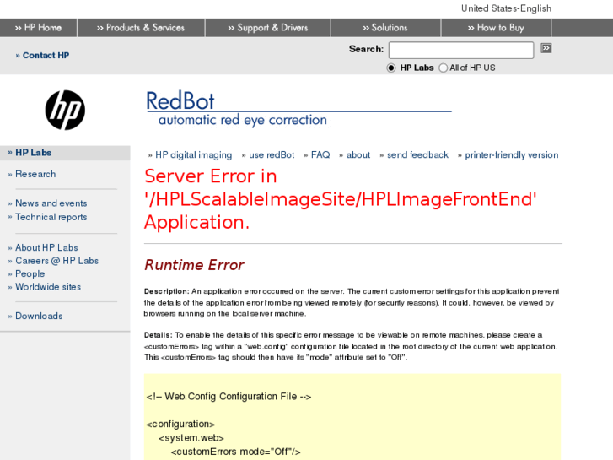Click the United States-English locale text

pyautogui.click(x=506, y=8)
